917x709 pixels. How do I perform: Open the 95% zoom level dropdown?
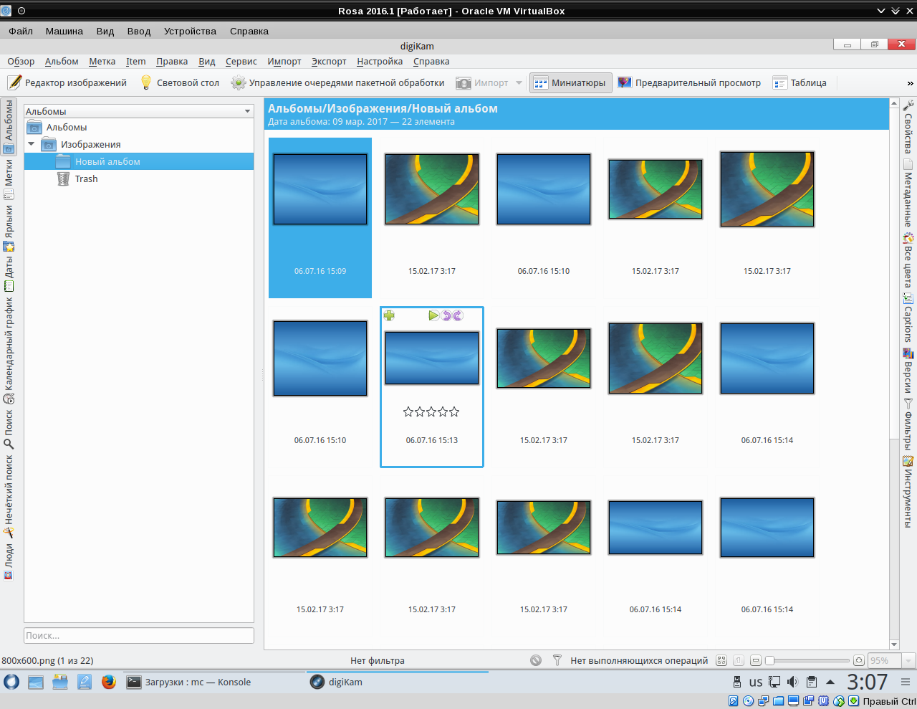coord(908,661)
